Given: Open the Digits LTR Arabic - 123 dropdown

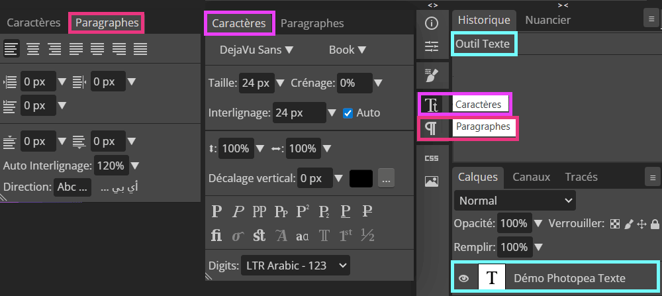Looking at the screenshot, I should [x=295, y=265].
